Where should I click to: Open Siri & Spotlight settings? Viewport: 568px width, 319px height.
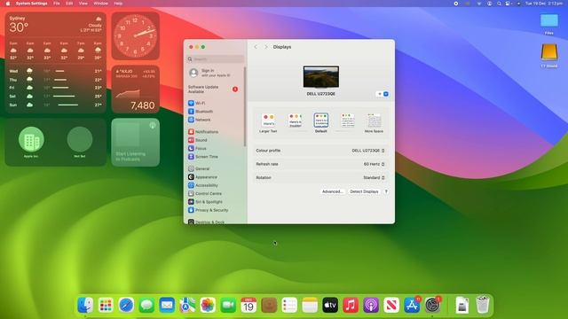point(205,202)
